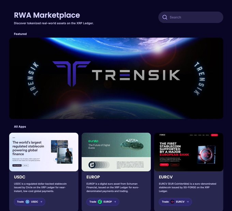Select the USDC card title
This screenshot has height=211, width=232.
tap(19, 177)
